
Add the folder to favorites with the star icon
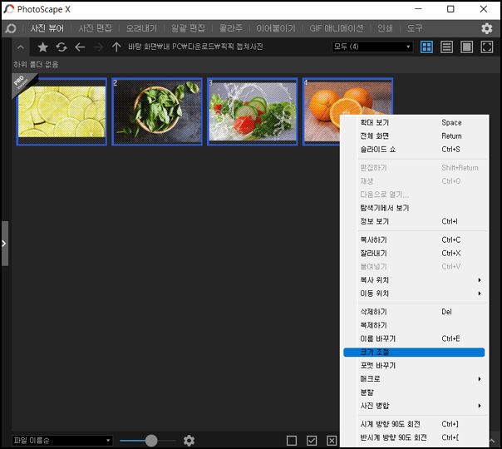[x=42, y=47]
